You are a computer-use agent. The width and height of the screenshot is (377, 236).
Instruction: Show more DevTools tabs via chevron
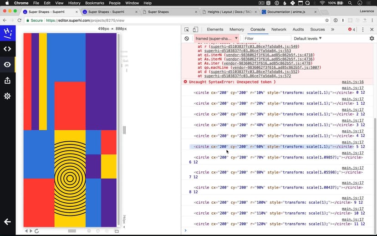point(332,30)
